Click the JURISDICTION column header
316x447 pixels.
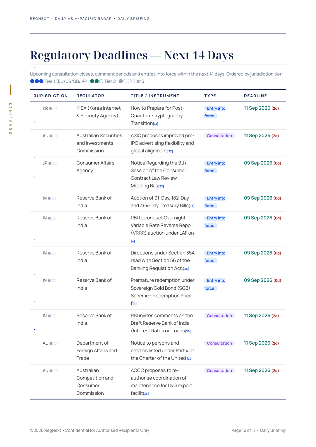pos(51,96)
